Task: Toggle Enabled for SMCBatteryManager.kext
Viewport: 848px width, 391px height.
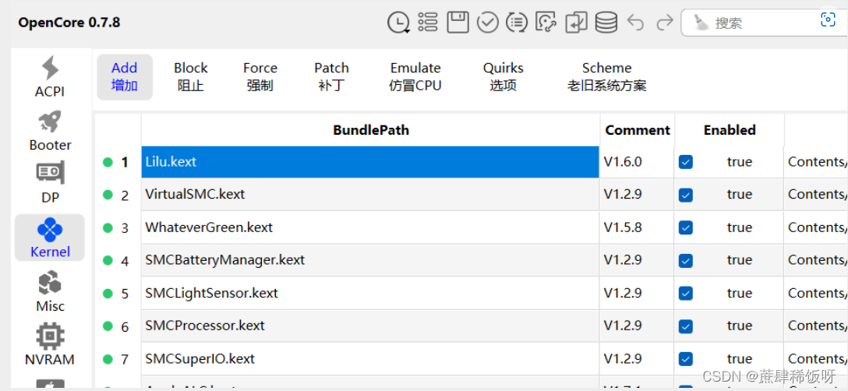Action: coord(686,261)
